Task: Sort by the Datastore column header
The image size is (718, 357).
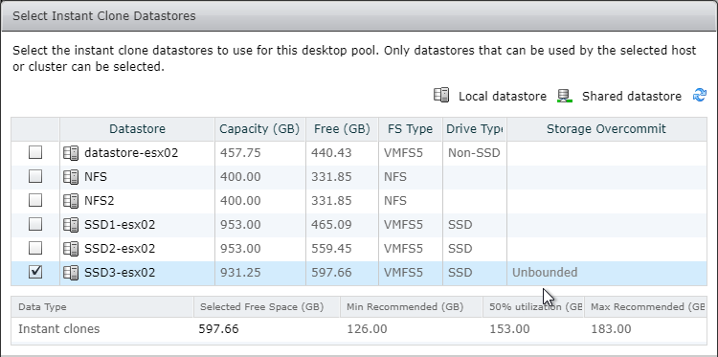Action: tap(137, 129)
